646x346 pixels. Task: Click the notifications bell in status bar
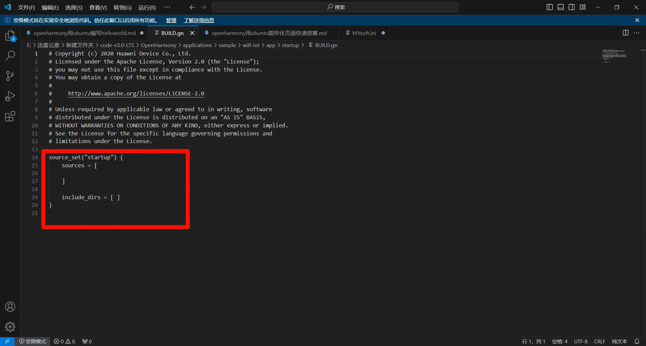tap(637, 341)
